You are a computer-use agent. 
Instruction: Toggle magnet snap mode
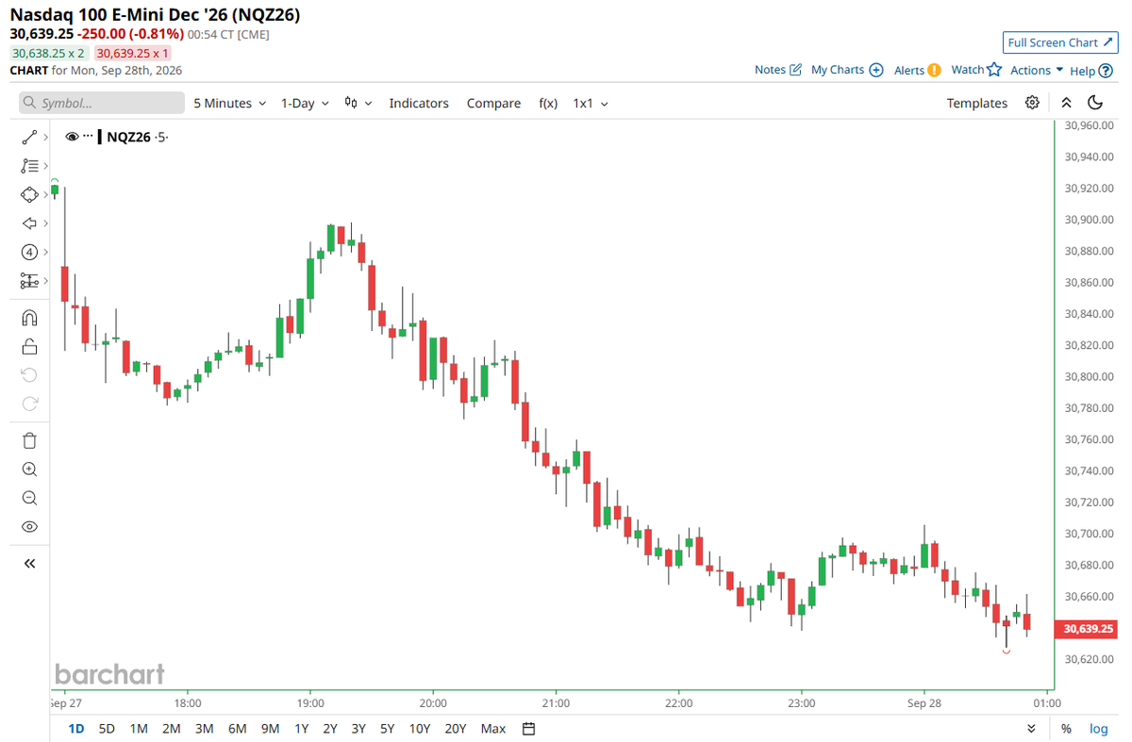click(29, 318)
